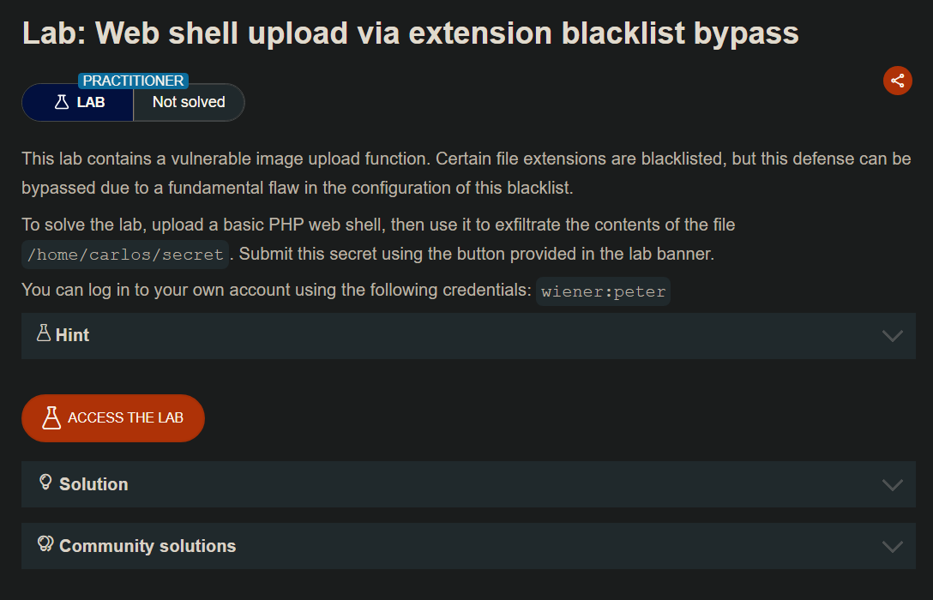The width and height of the screenshot is (933, 600).
Task: Expand the Solution section with its chevron
Action: tap(892, 485)
